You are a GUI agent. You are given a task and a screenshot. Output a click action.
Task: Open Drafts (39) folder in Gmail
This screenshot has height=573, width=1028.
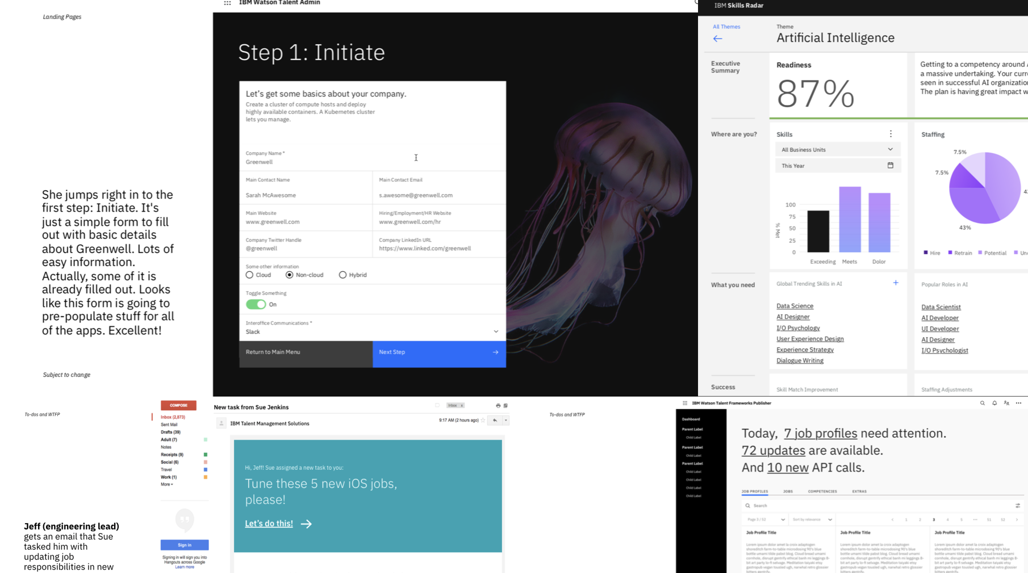[x=170, y=432]
